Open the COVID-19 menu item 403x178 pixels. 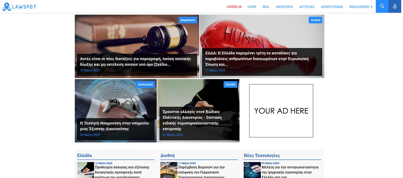234,7
